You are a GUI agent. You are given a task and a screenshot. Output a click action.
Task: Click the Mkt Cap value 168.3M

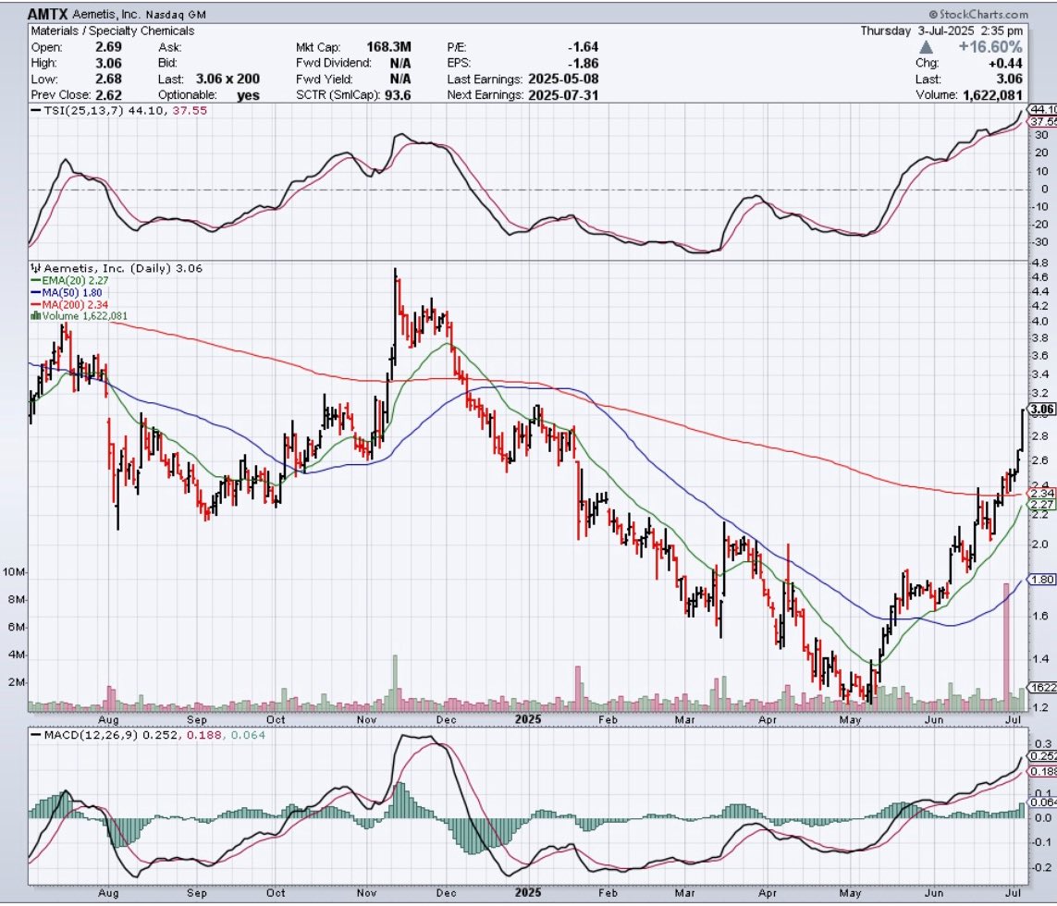pyautogui.click(x=388, y=47)
